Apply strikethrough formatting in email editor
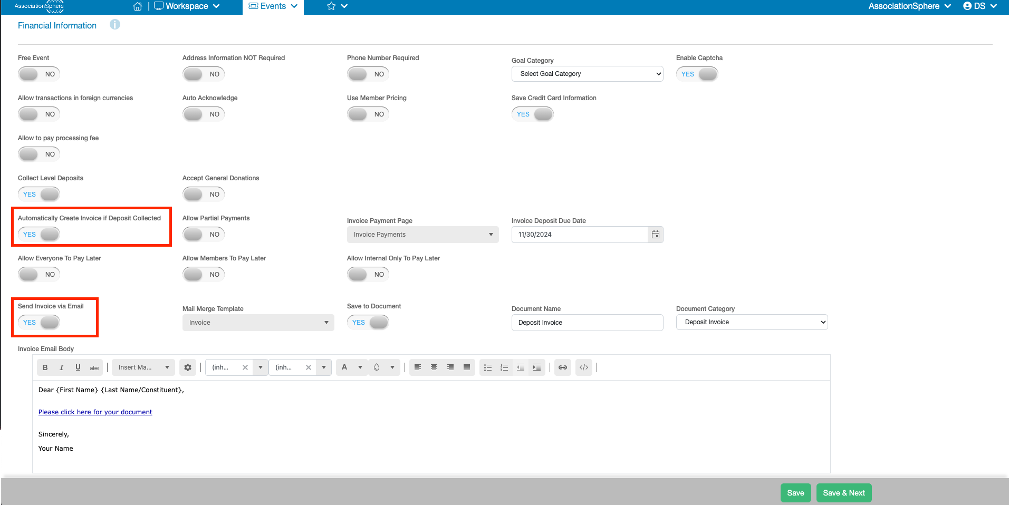Image resolution: width=1009 pixels, height=505 pixels. (94, 367)
